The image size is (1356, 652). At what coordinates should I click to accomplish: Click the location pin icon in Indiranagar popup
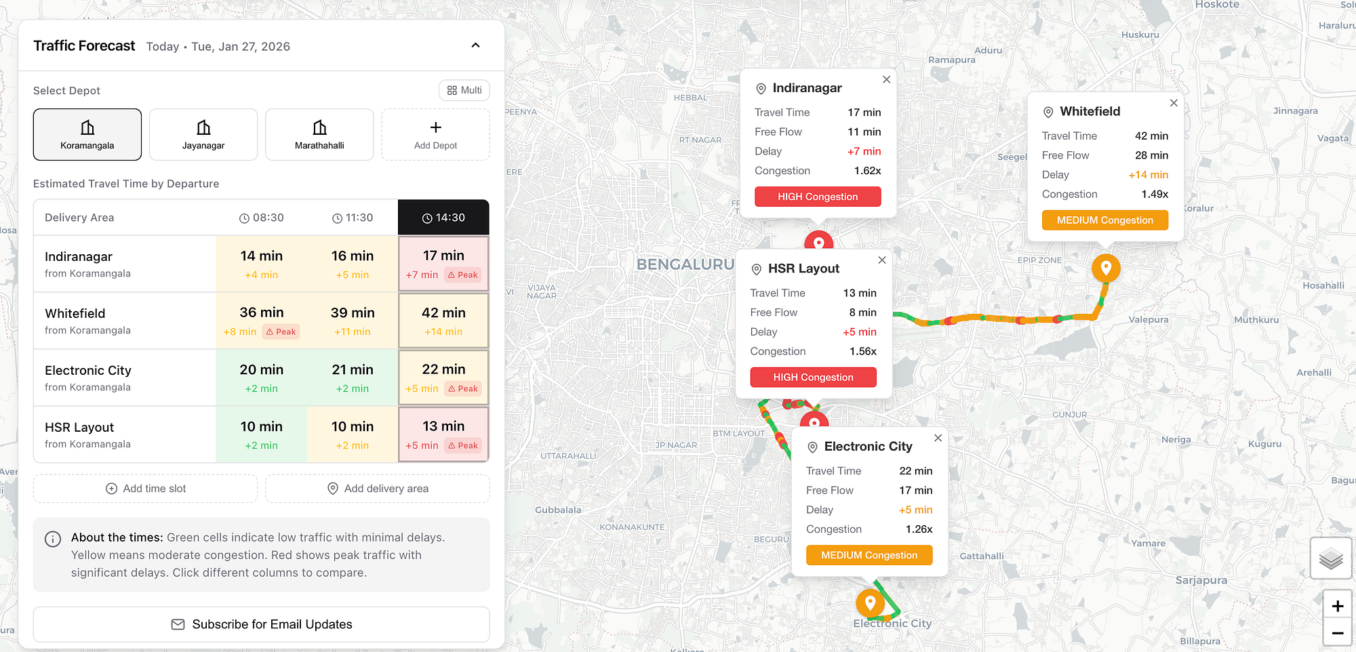[x=761, y=89]
